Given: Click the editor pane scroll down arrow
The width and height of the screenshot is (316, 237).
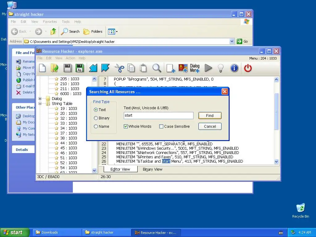Looking at the screenshot, I should [276, 161].
